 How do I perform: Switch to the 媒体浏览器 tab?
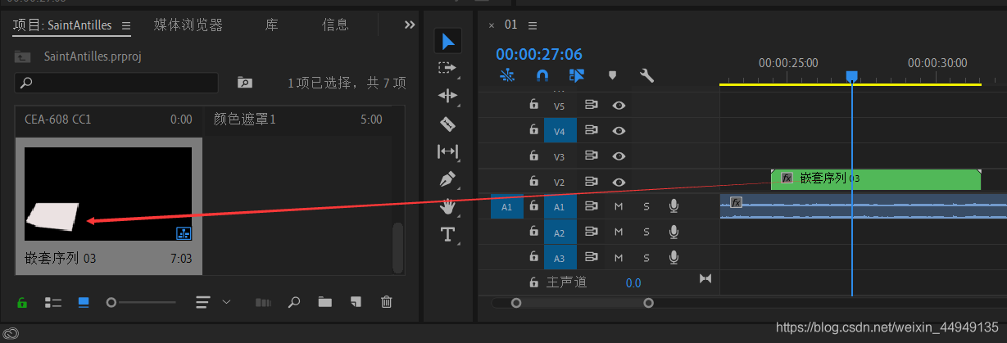[188, 25]
